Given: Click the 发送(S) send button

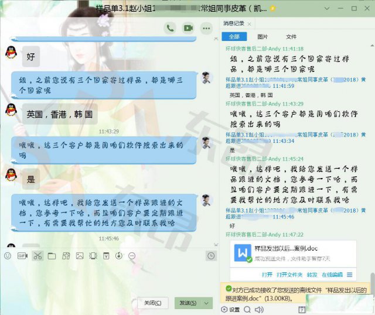Looking at the screenshot, I should coord(188,303).
